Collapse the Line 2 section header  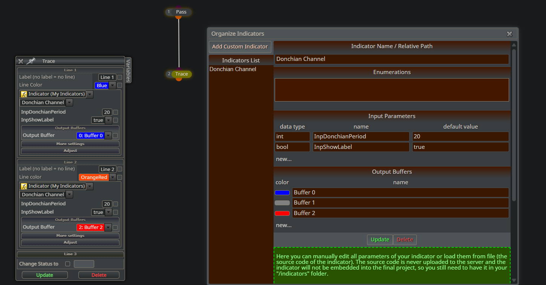coord(70,162)
